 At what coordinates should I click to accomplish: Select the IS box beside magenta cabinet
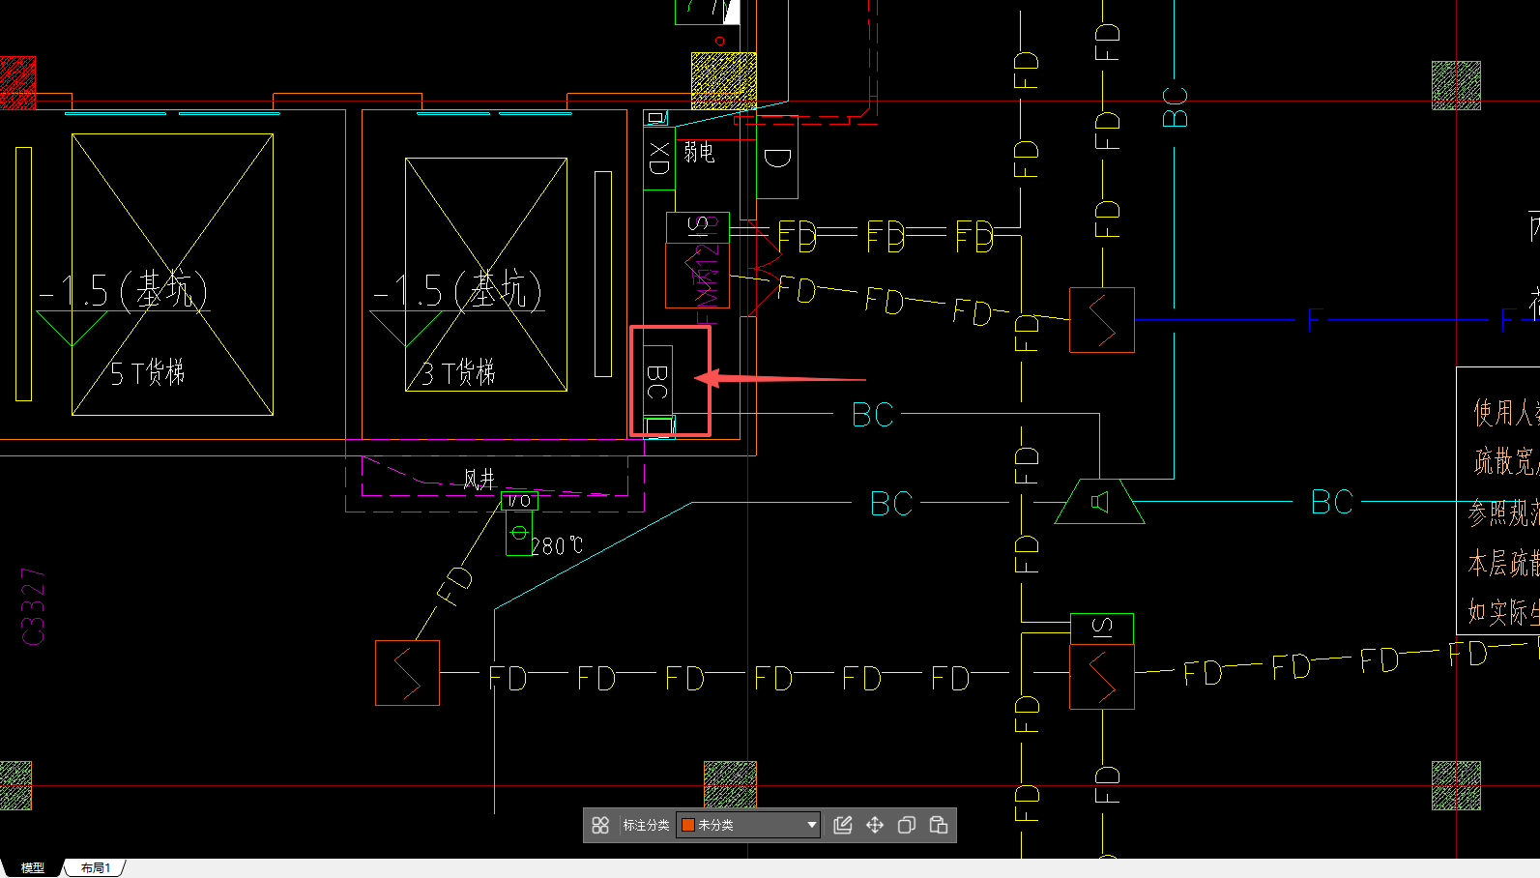pos(698,228)
